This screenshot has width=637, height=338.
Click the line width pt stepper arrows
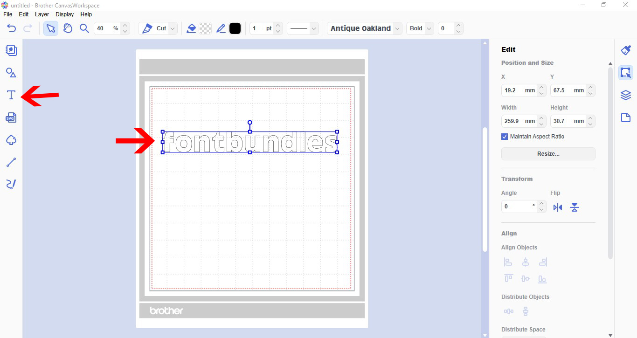coord(278,28)
